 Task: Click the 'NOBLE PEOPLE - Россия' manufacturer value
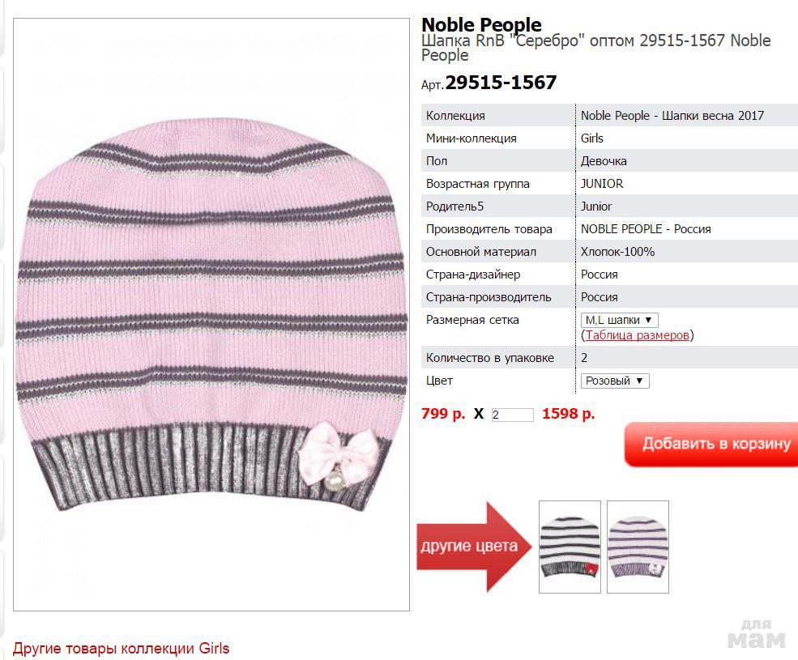point(646,229)
